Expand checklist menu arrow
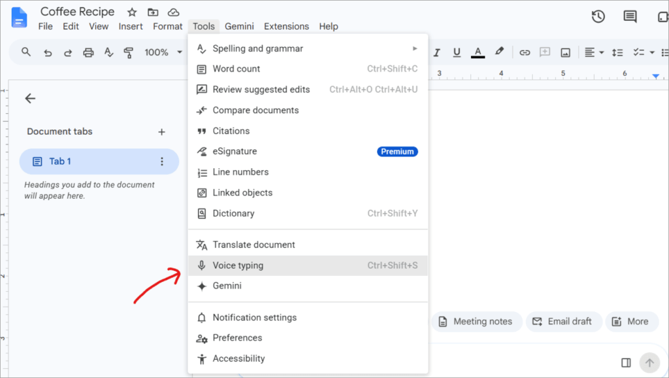The image size is (669, 378). (652, 52)
